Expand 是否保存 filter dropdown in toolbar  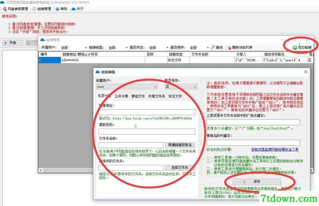click(208, 47)
